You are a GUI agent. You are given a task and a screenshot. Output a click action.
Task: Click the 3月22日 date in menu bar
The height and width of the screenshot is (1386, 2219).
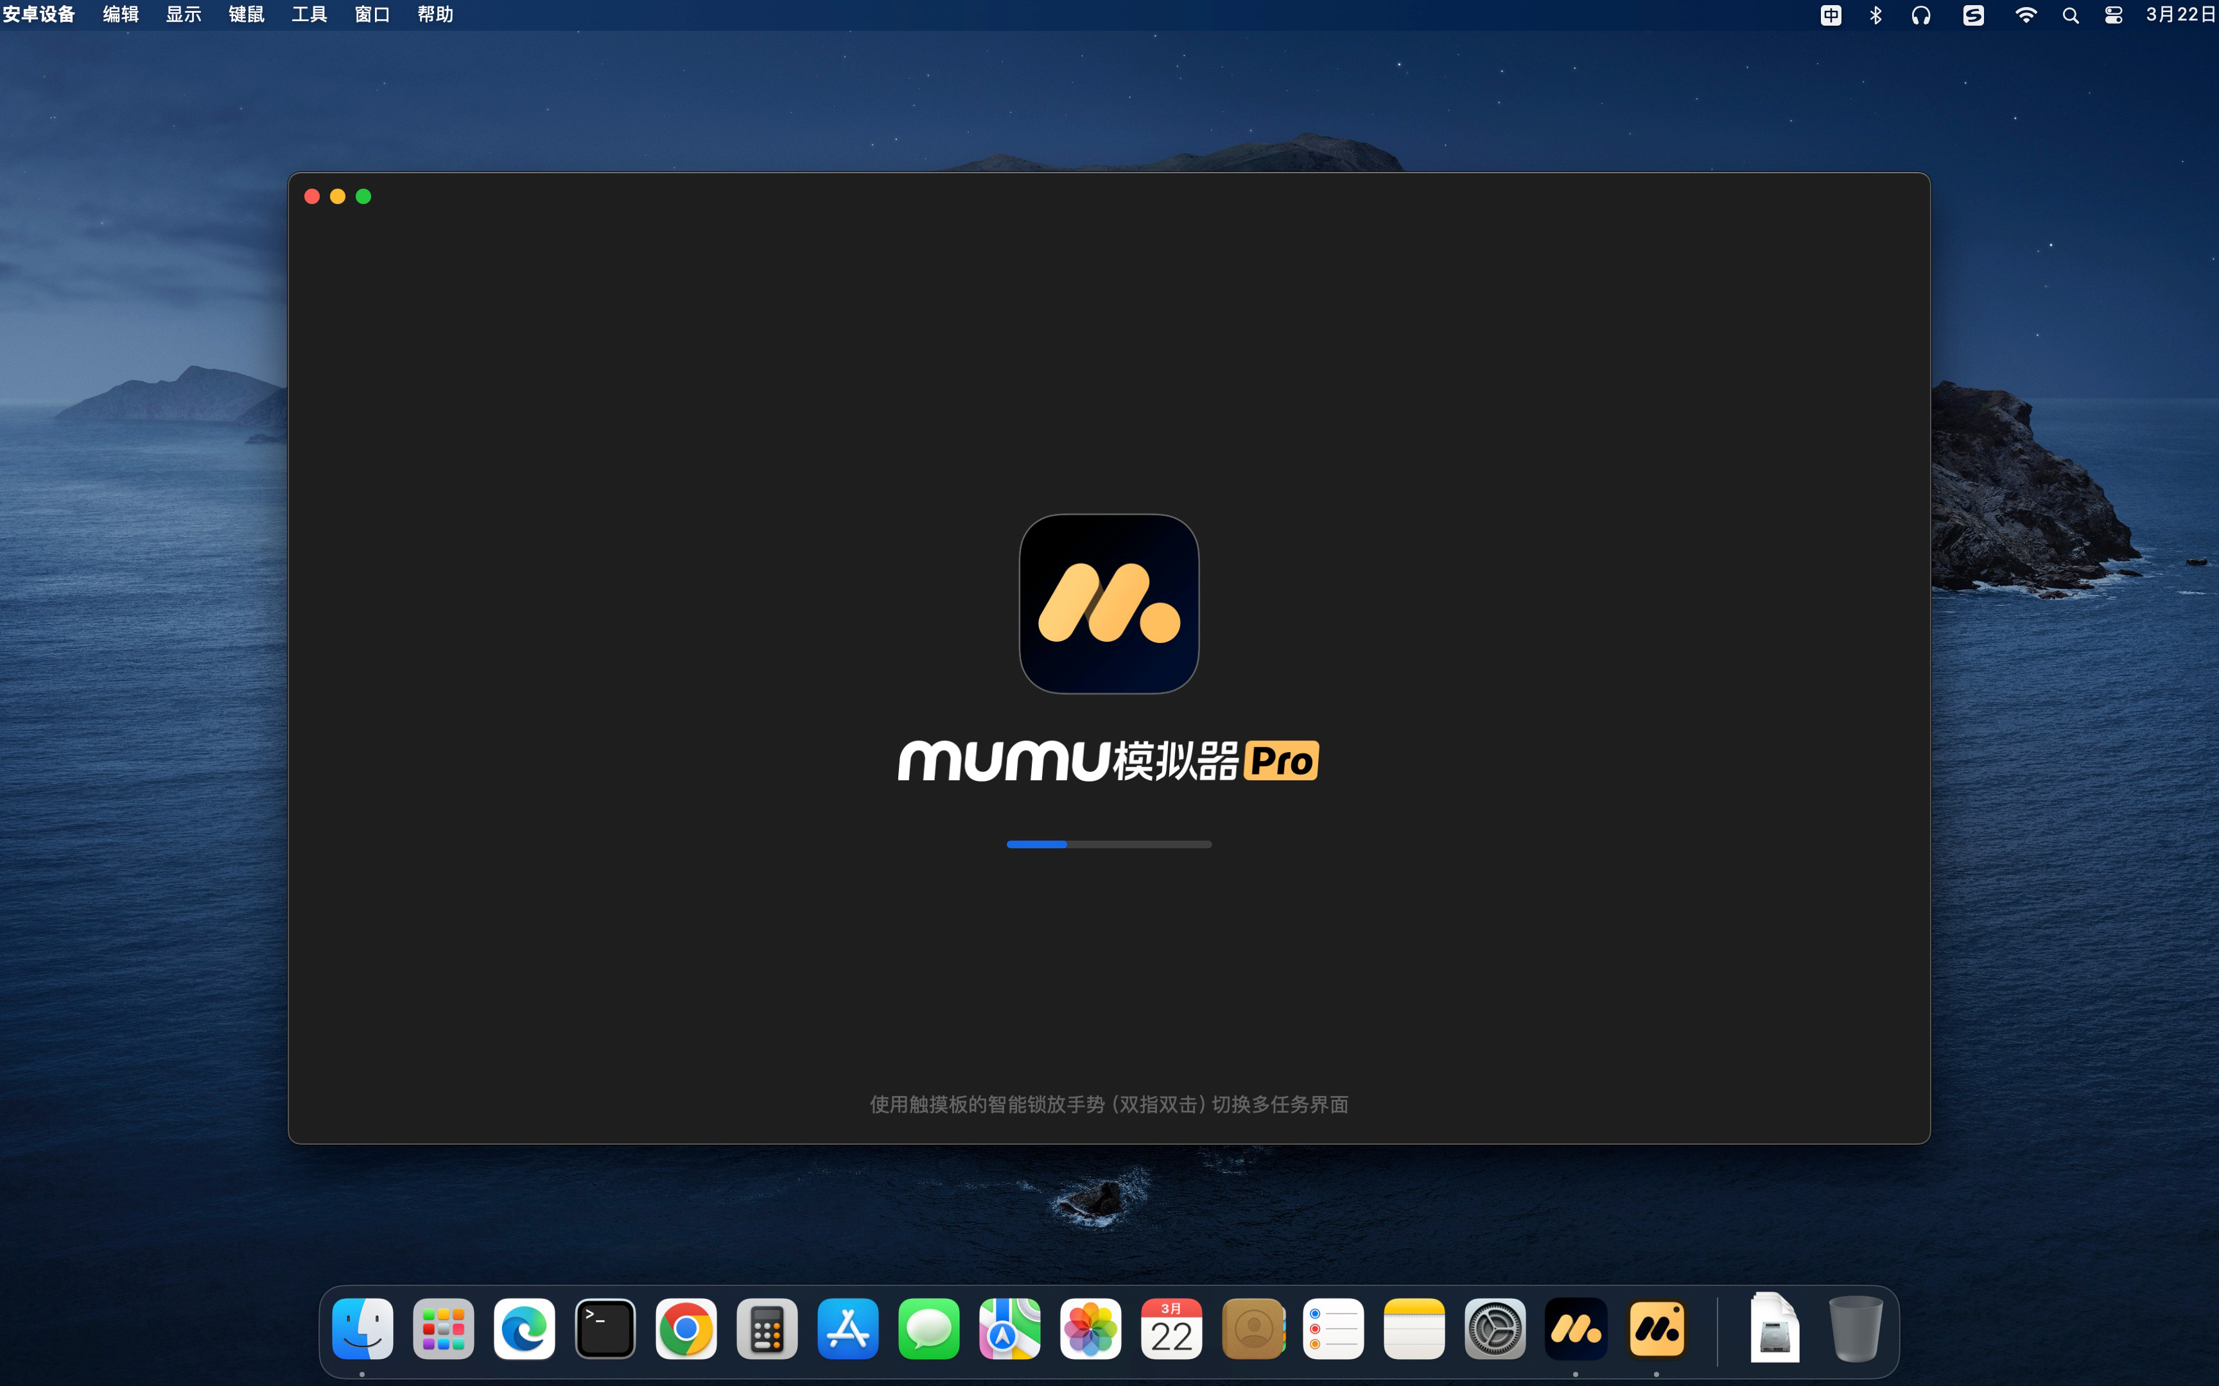2180,15
